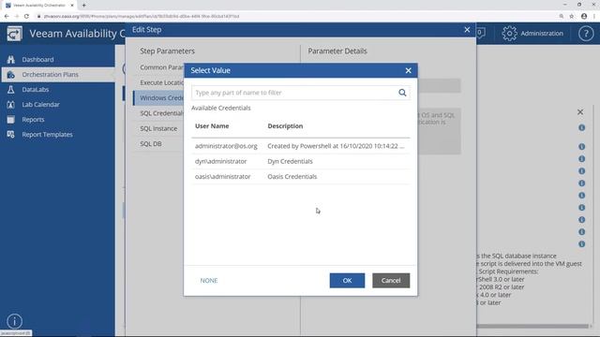Select SQL DB step parameter
This screenshot has height=337, width=600.
point(151,144)
